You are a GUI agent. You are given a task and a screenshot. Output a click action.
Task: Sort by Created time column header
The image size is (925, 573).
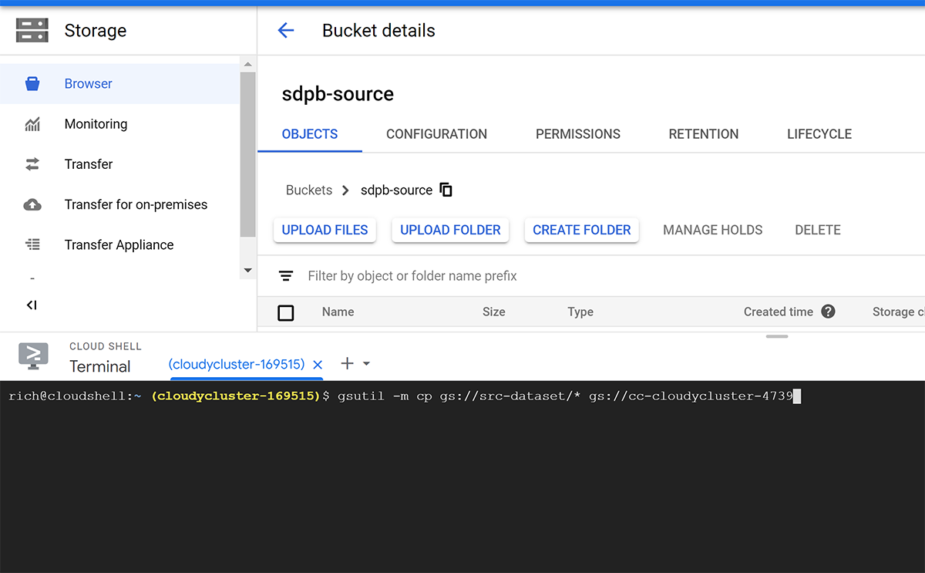779,312
